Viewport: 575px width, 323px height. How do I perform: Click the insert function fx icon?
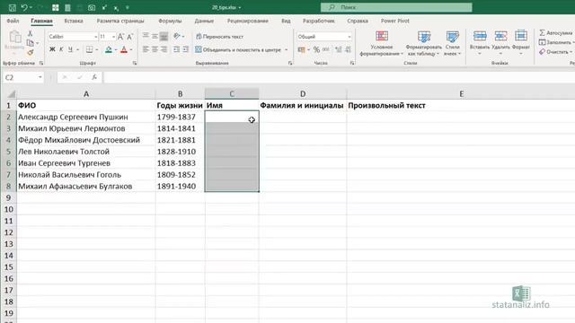pyautogui.click(x=94, y=77)
